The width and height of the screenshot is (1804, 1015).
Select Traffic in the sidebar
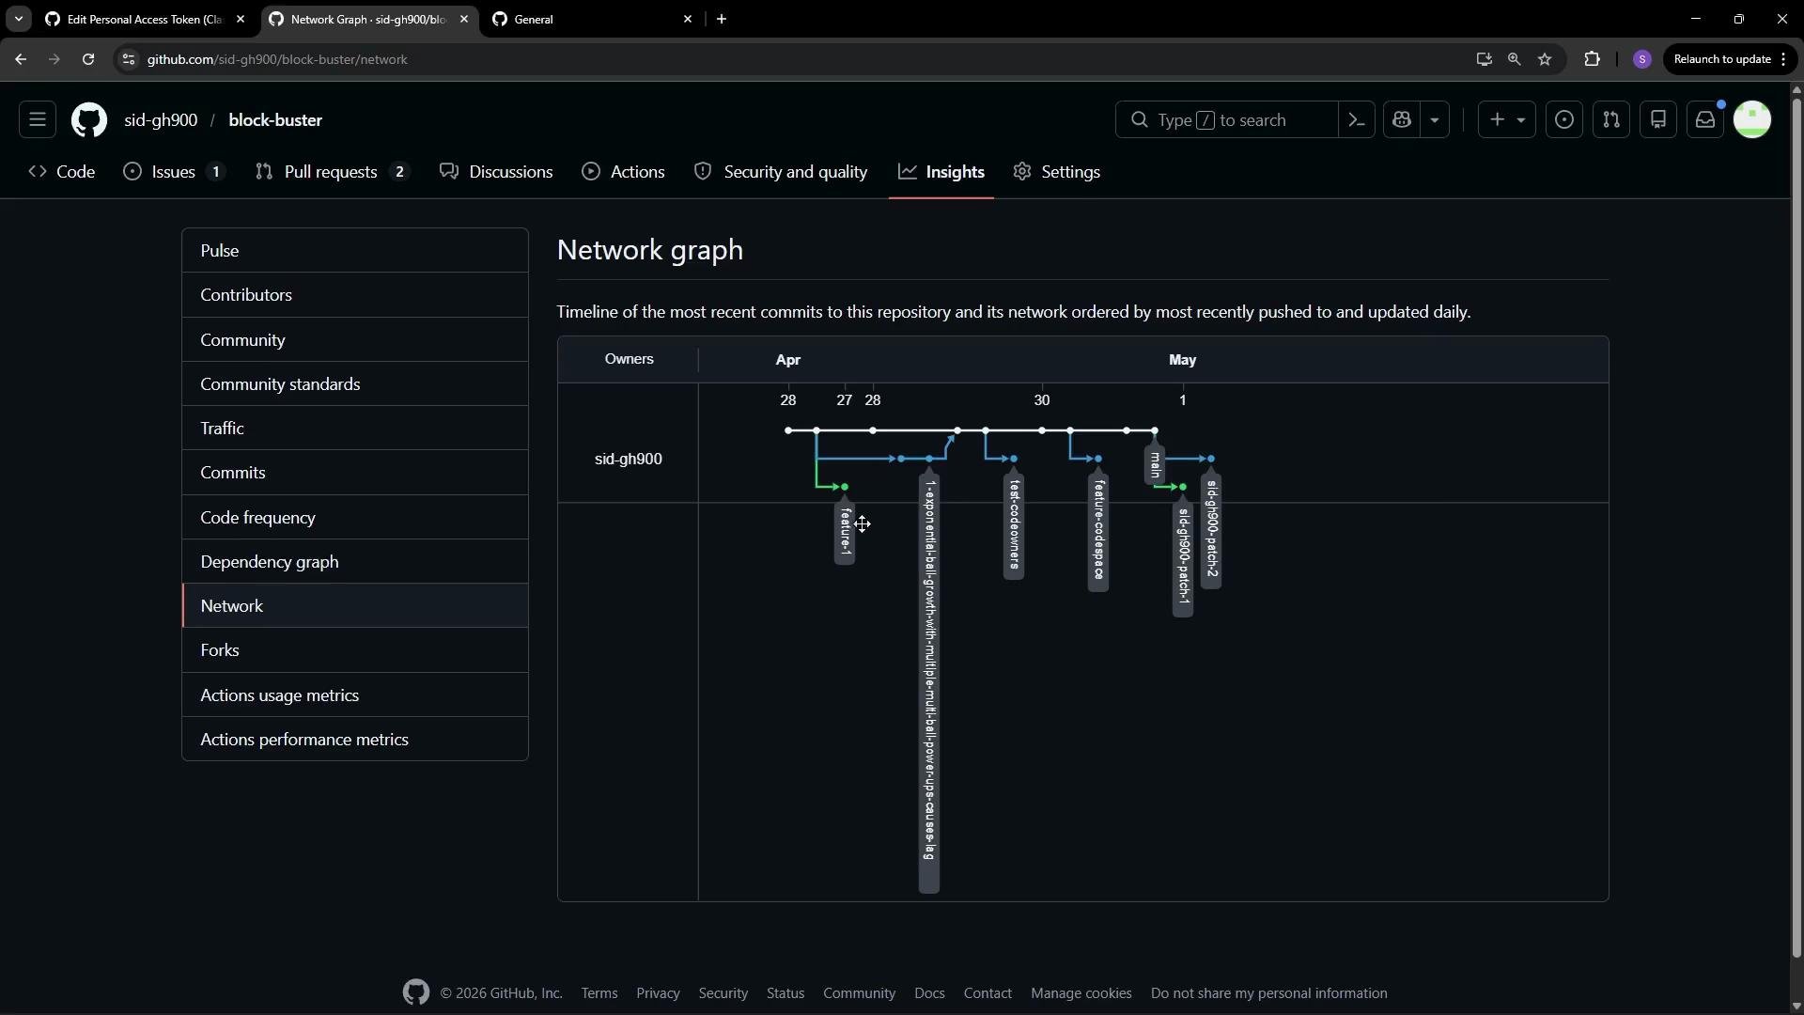pos(355,429)
